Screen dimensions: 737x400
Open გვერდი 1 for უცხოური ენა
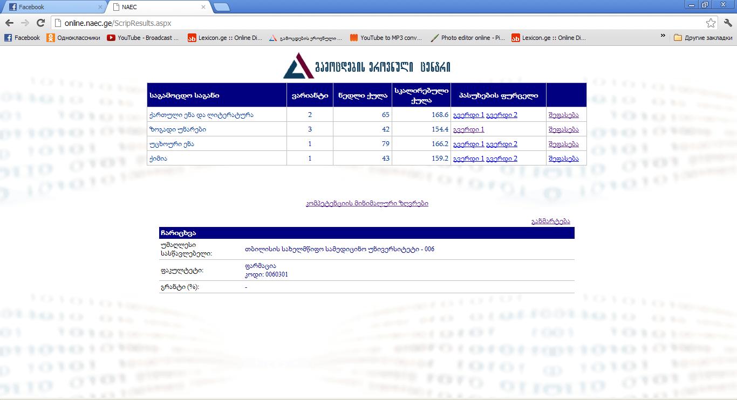click(x=469, y=144)
